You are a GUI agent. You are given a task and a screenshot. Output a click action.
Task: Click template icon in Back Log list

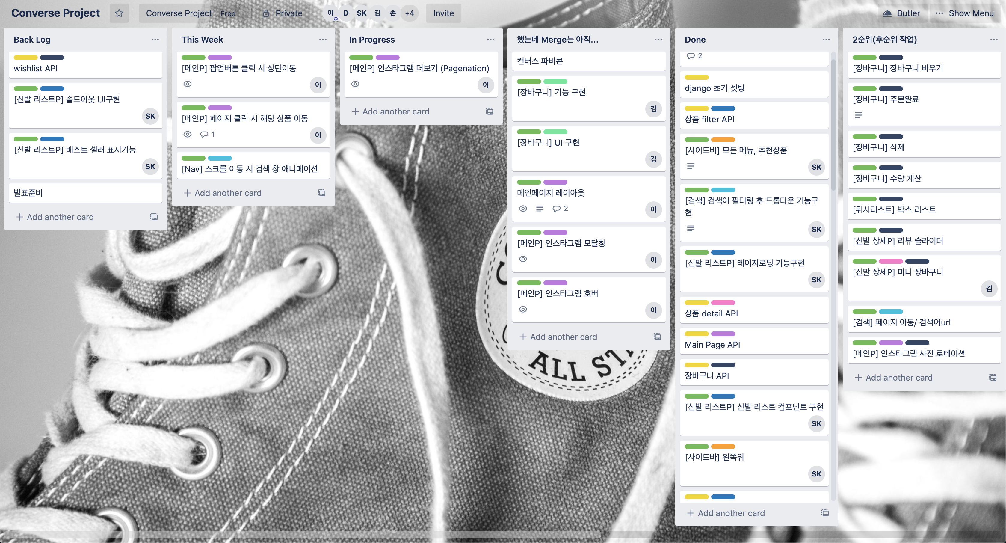point(154,217)
